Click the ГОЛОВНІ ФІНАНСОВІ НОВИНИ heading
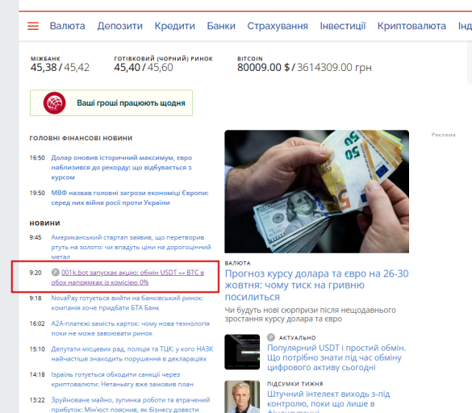 81,138
